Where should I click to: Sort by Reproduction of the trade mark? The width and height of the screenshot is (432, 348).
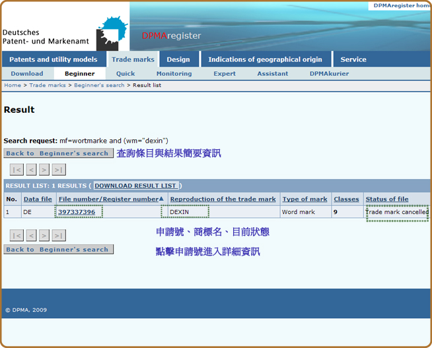223,199
